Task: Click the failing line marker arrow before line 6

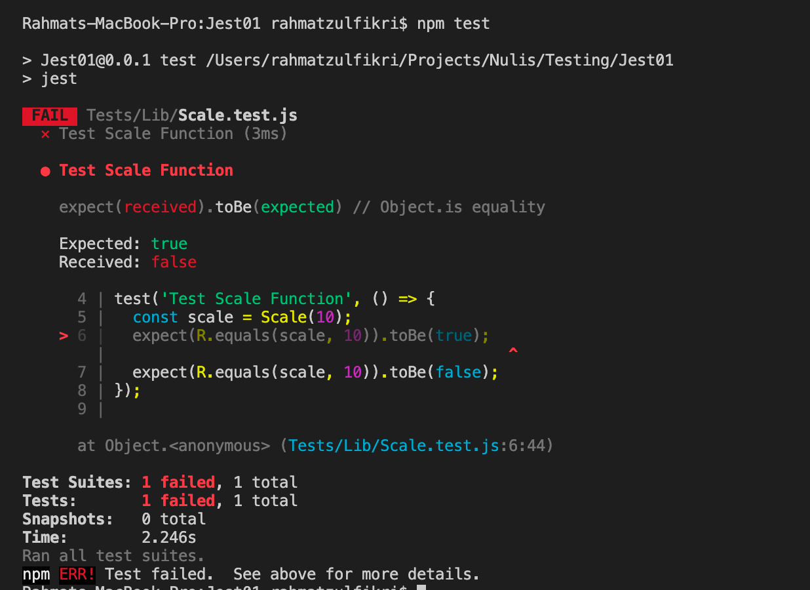Action: click(64, 335)
